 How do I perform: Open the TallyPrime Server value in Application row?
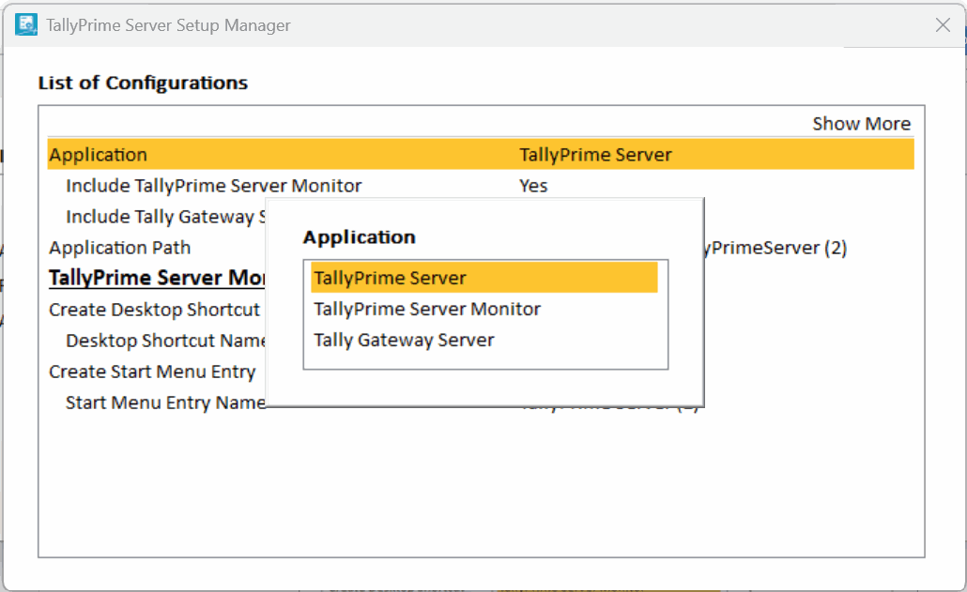(595, 155)
